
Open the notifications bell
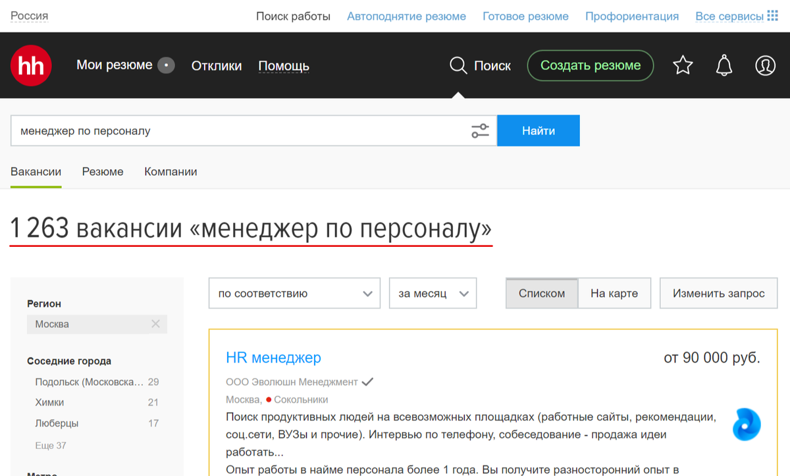pyautogui.click(x=724, y=66)
